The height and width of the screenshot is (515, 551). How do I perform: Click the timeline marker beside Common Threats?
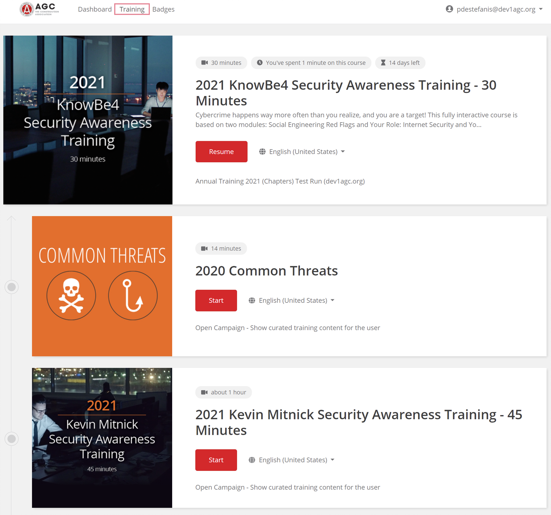click(x=11, y=287)
